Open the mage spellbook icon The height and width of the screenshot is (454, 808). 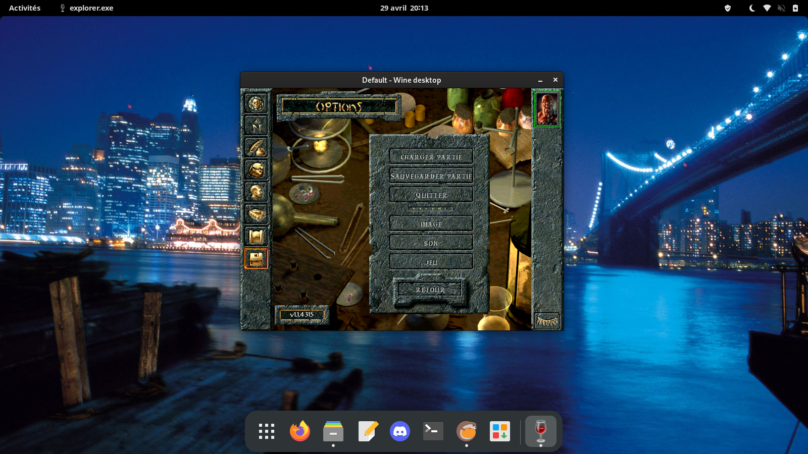pyautogui.click(x=256, y=214)
